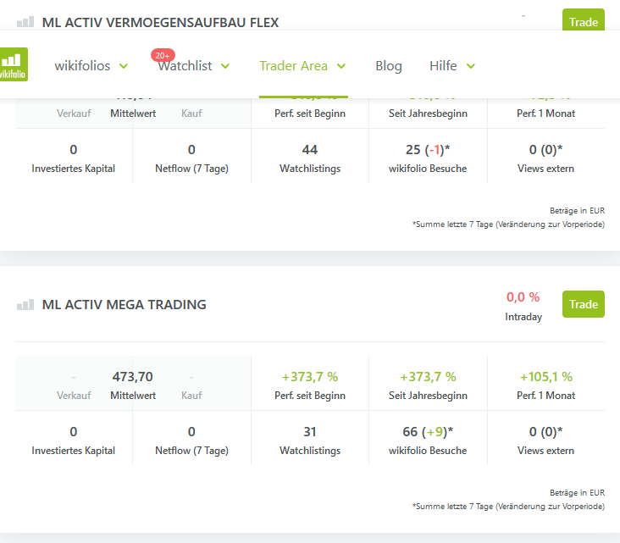Open the Watchlist dropdown chevron
The width and height of the screenshot is (620, 543).
[x=227, y=66]
